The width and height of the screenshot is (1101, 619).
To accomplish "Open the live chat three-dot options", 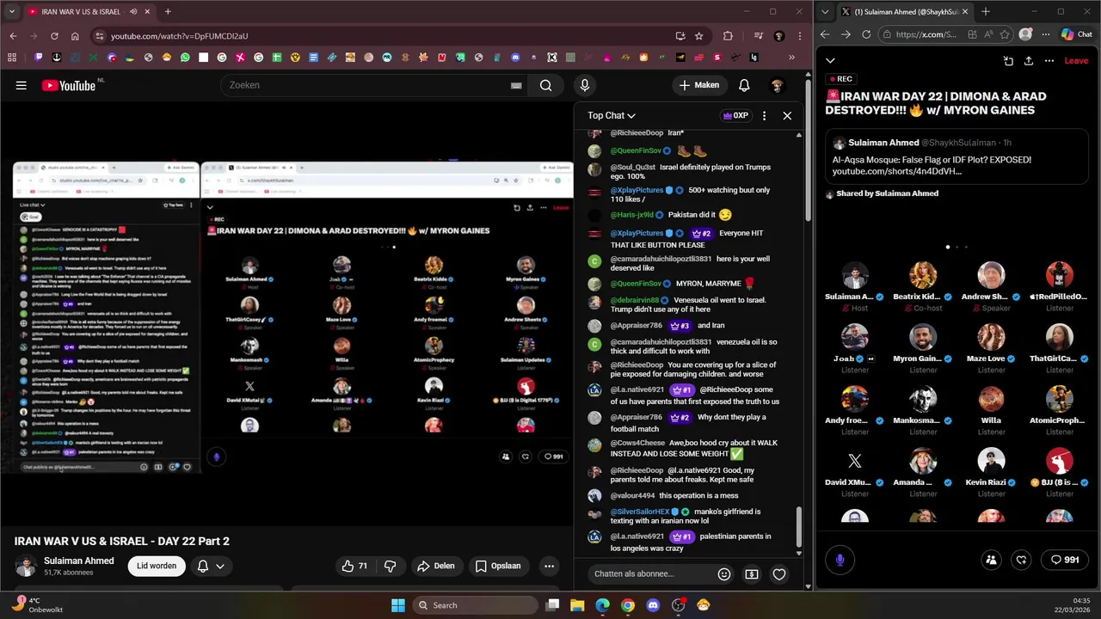I will 764,115.
